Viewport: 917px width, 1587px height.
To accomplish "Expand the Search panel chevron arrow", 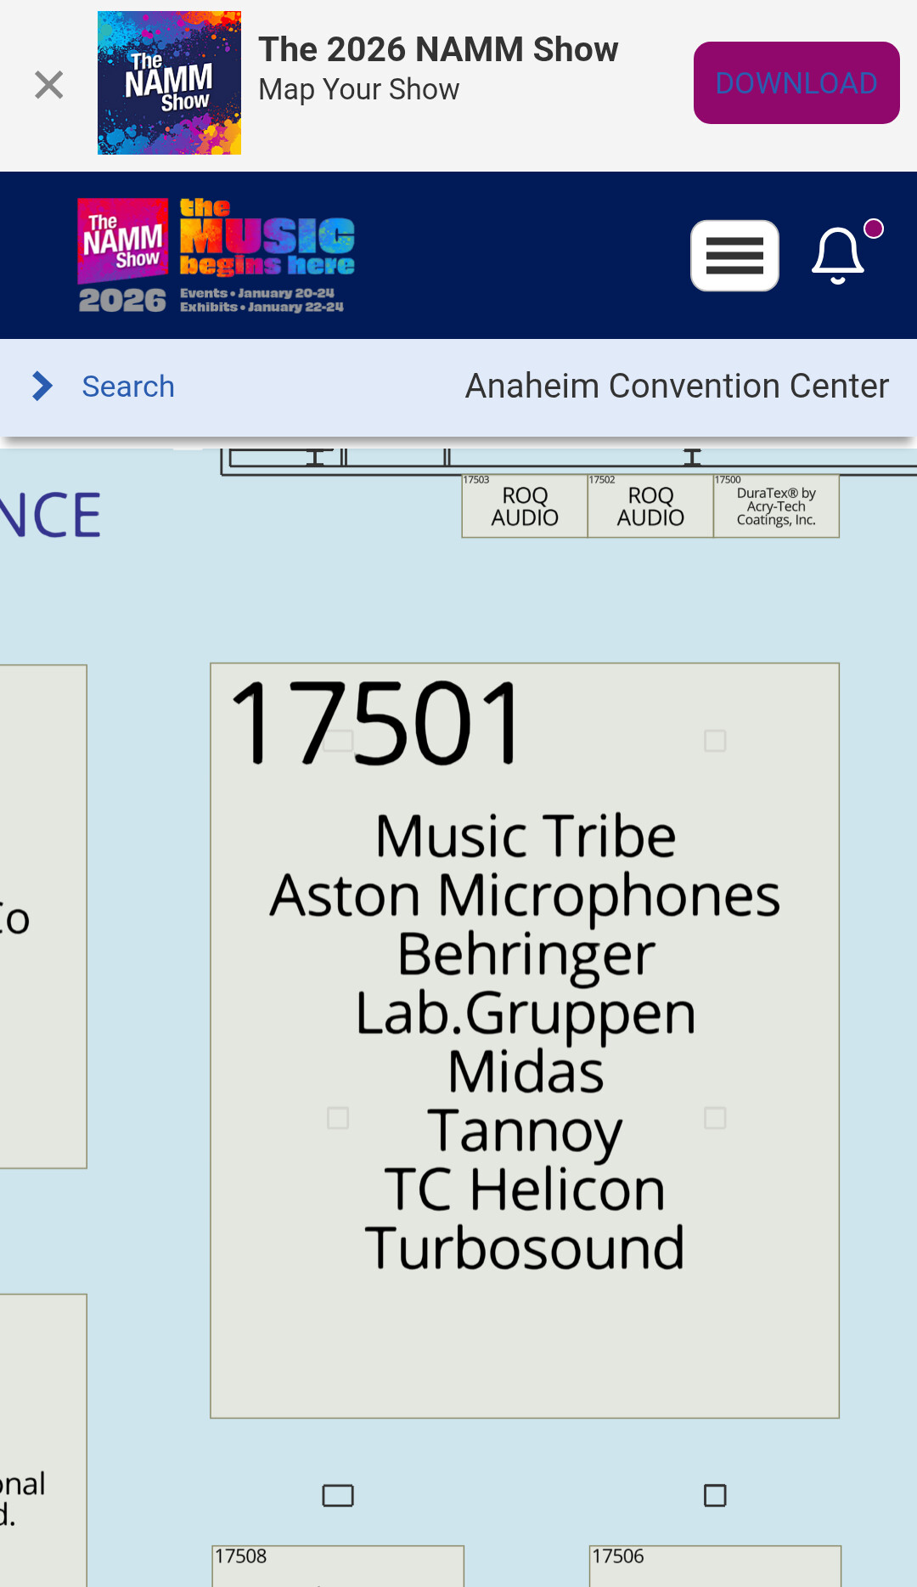I will (42, 386).
